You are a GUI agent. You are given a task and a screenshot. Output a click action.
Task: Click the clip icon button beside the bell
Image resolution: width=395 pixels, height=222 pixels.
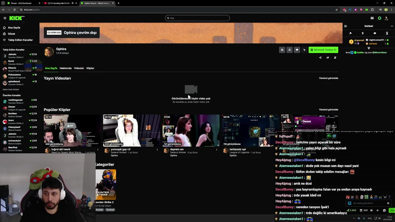[282, 50]
